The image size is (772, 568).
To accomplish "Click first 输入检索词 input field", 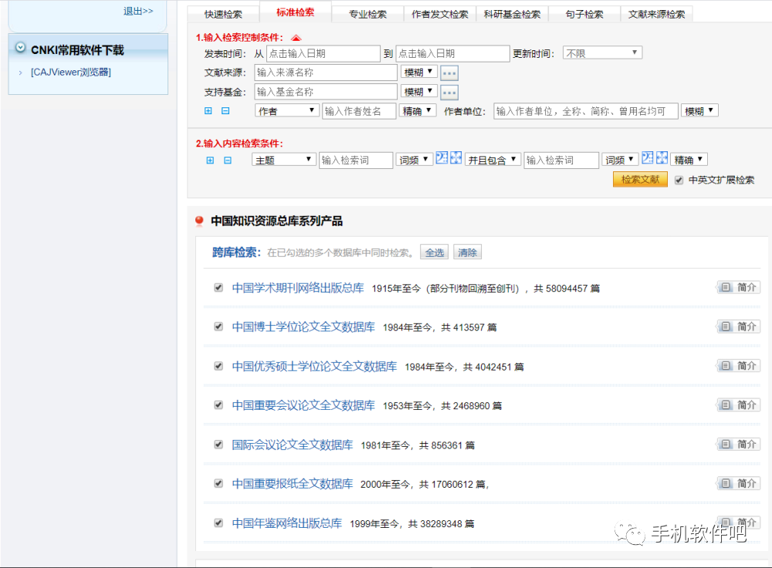I will click(357, 160).
